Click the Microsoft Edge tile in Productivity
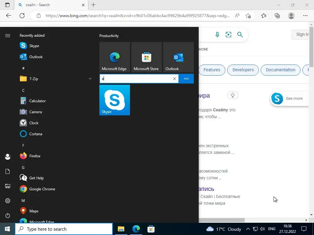Image resolution: width=314 pixels, height=235 pixels. click(x=115, y=57)
